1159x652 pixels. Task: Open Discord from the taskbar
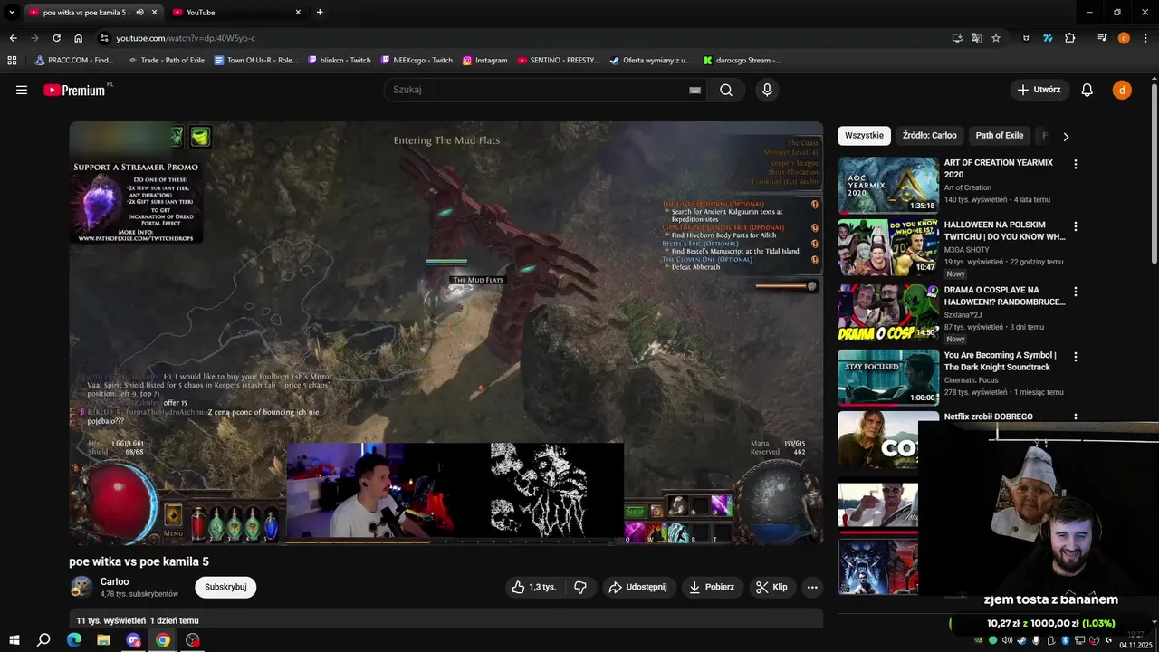[x=133, y=640]
